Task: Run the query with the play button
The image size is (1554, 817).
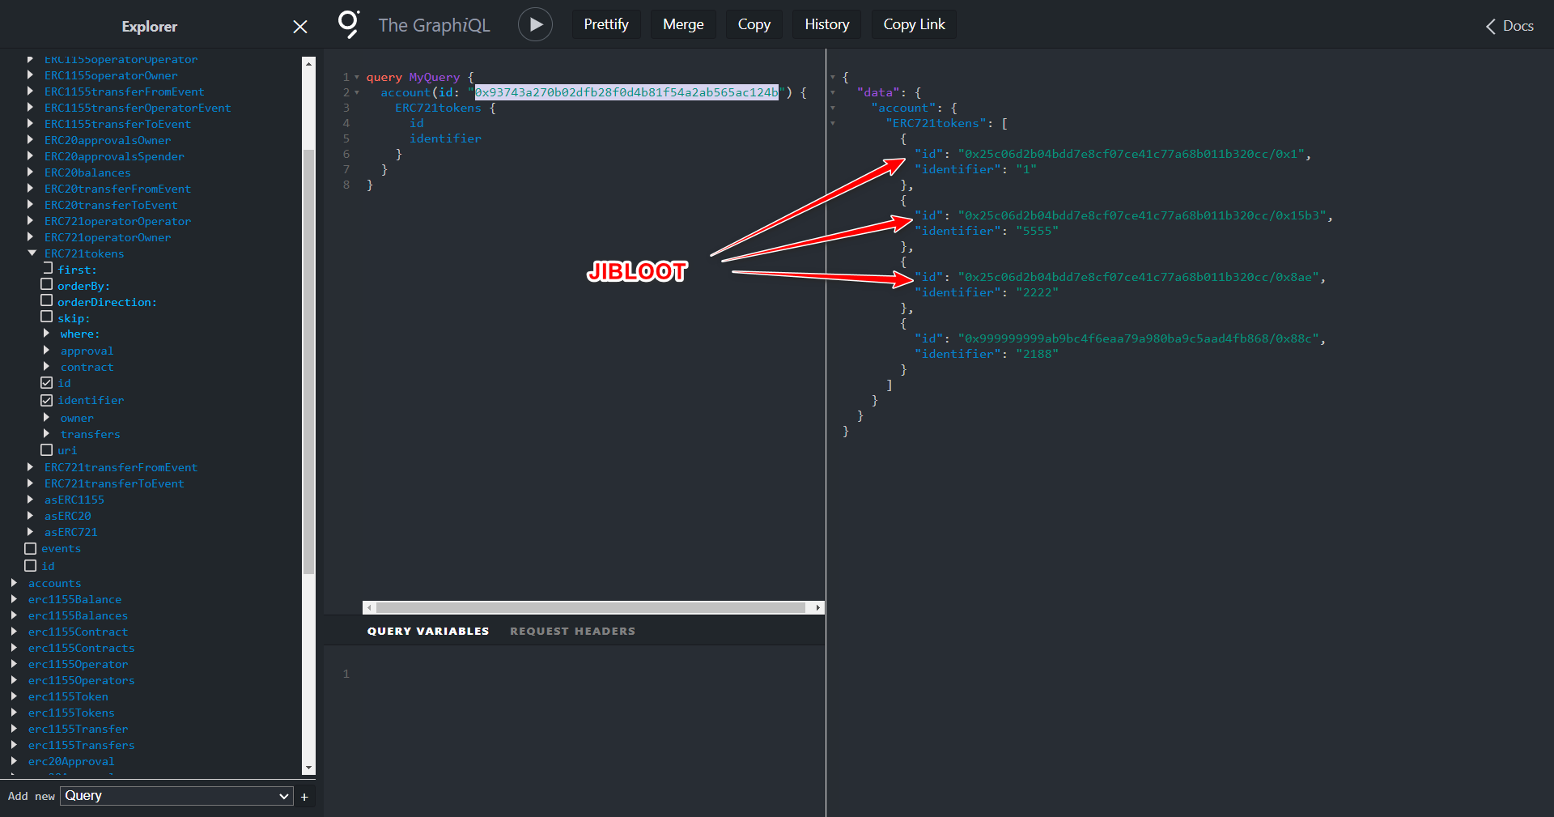Action: (535, 24)
